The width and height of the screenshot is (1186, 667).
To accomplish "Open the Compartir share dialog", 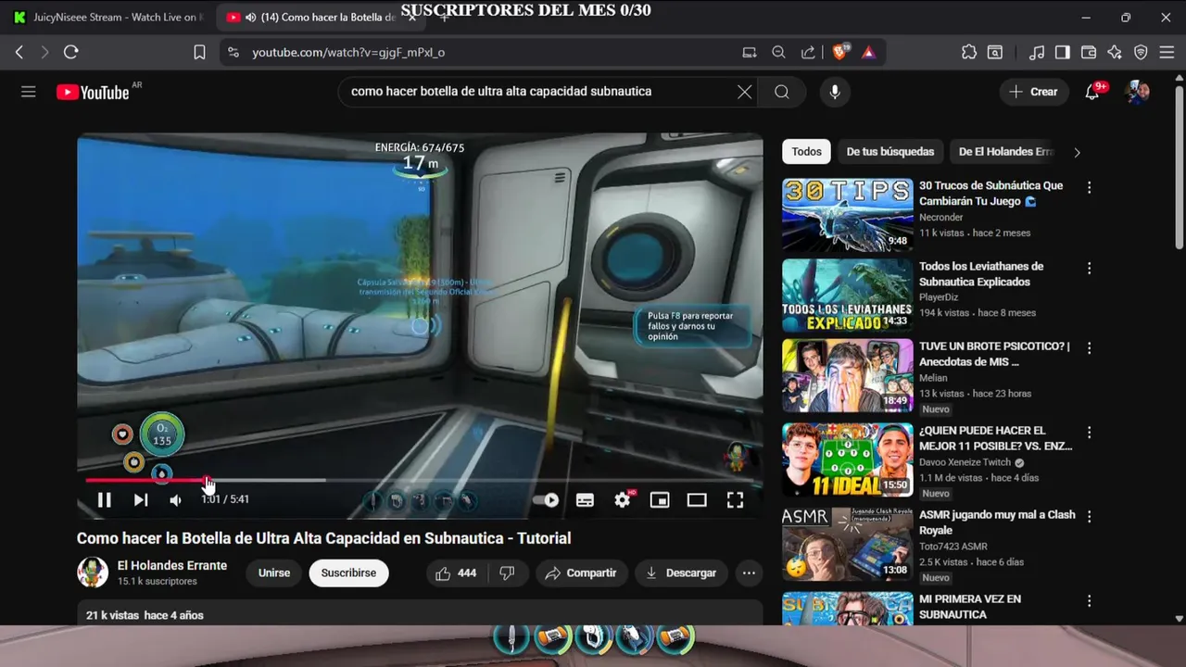I will click(x=581, y=573).
